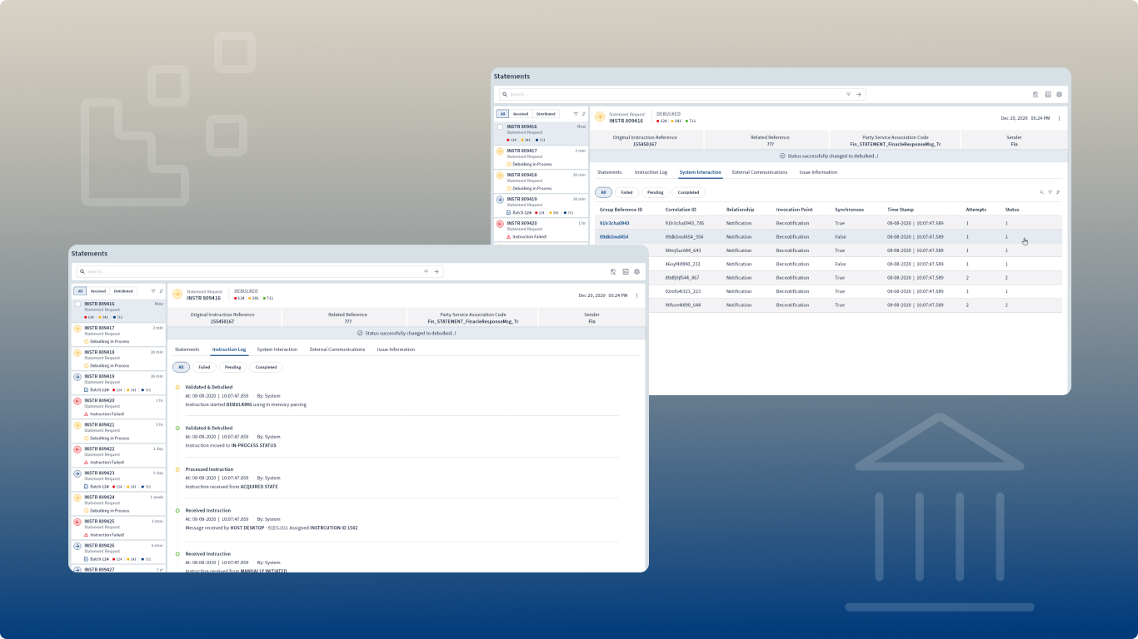
Task: Switch list to Distributed in the front window
Action: click(x=123, y=291)
